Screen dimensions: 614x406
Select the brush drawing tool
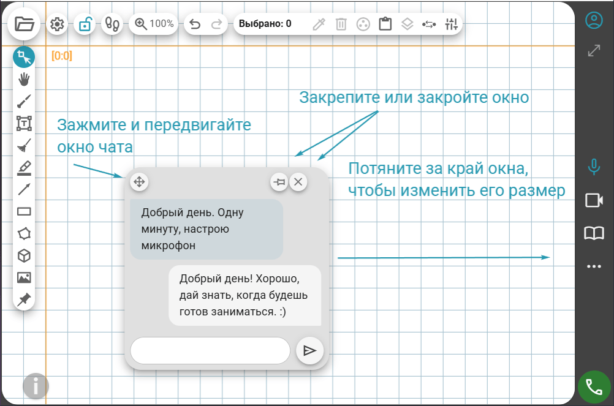(x=24, y=101)
